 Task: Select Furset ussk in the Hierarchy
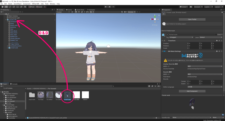(x=14, y=48)
